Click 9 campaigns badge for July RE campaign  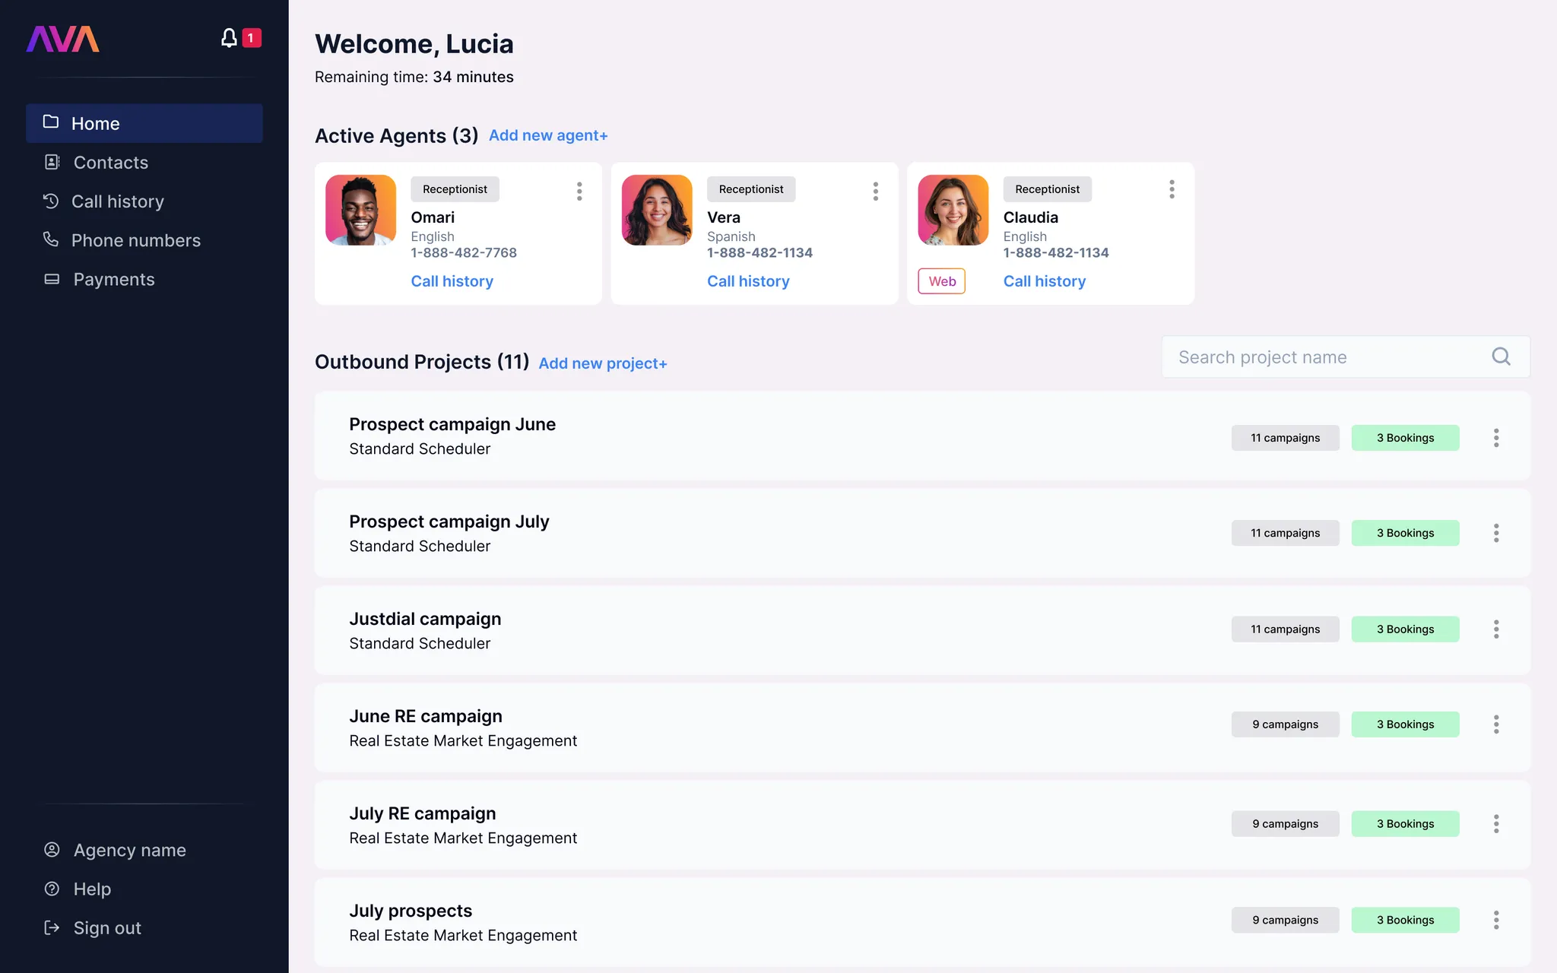(1286, 824)
